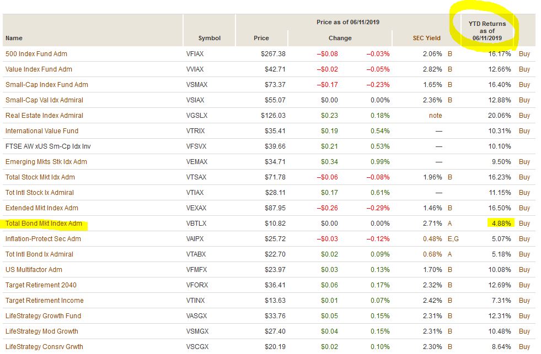The height and width of the screenshot is (354, 541).
Task: Click Buy for 500 Index Fund Adm
Action: [x=524, y=54]
